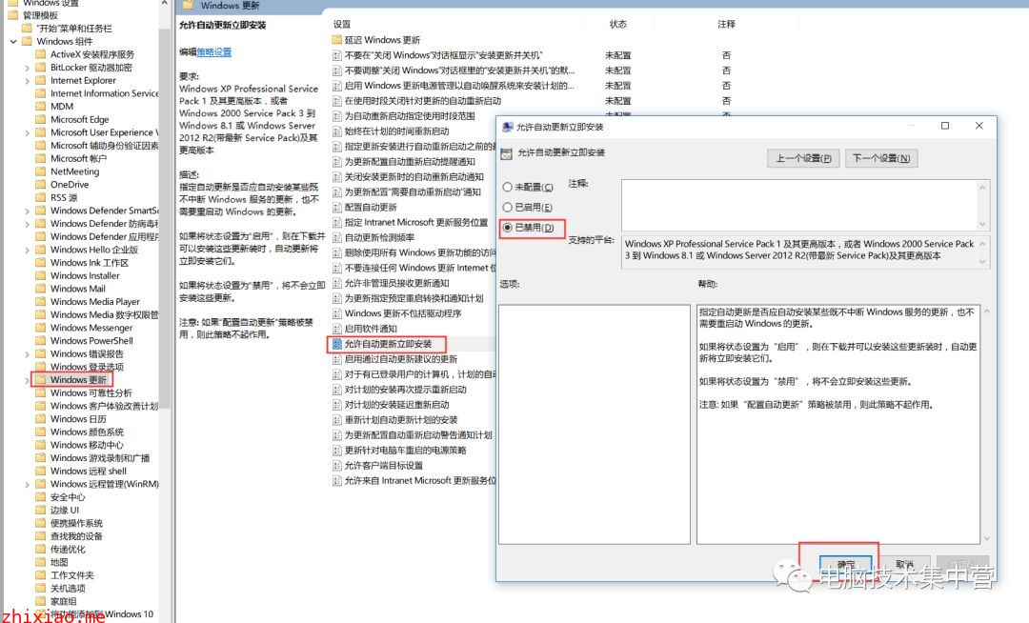The width and height of the screenshot is (1029, 623).
Task: Open the 延迟 Windows 更新 folder icon
Action: coord(336,40)
